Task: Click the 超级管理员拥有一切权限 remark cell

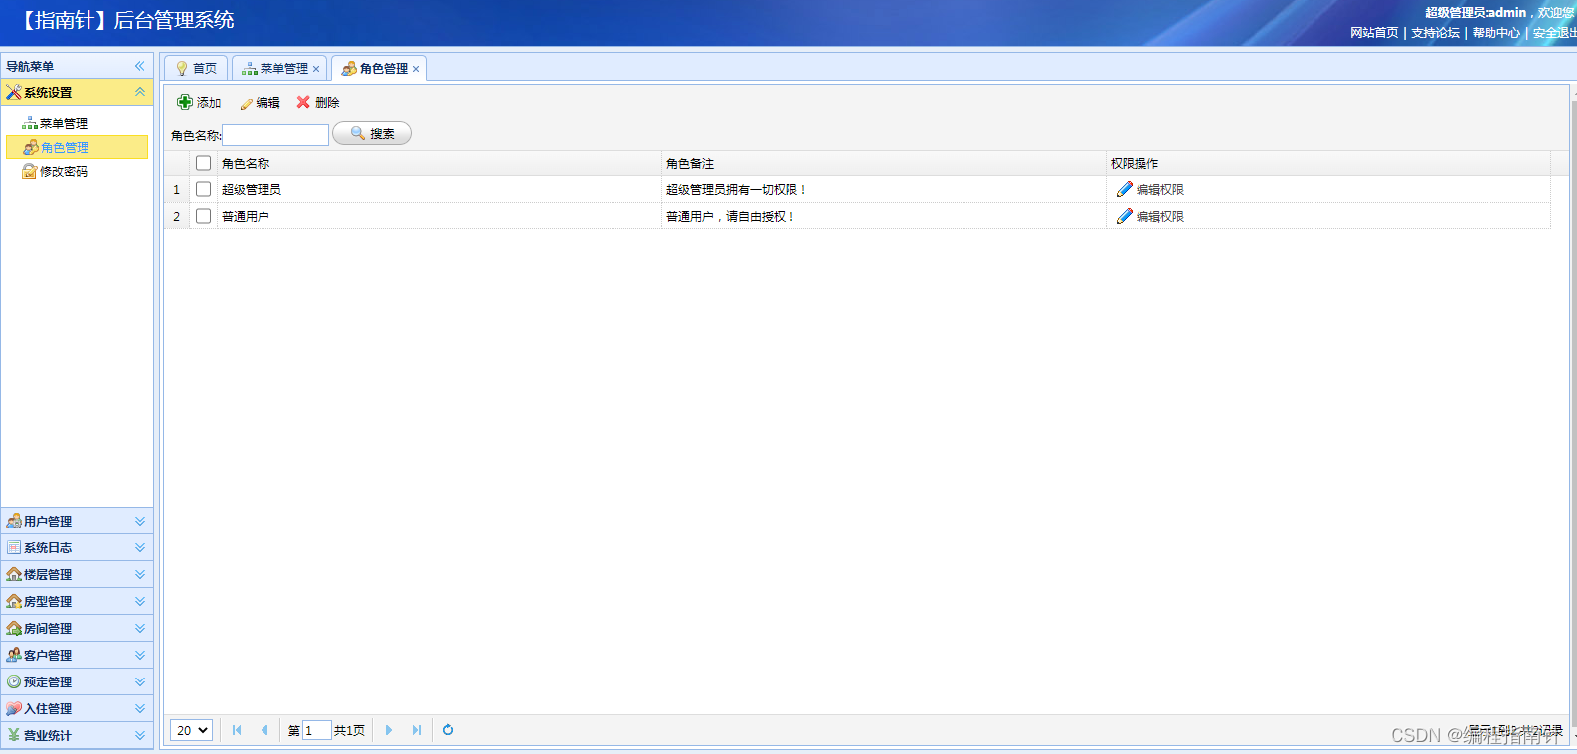Action: coord(884,189)
